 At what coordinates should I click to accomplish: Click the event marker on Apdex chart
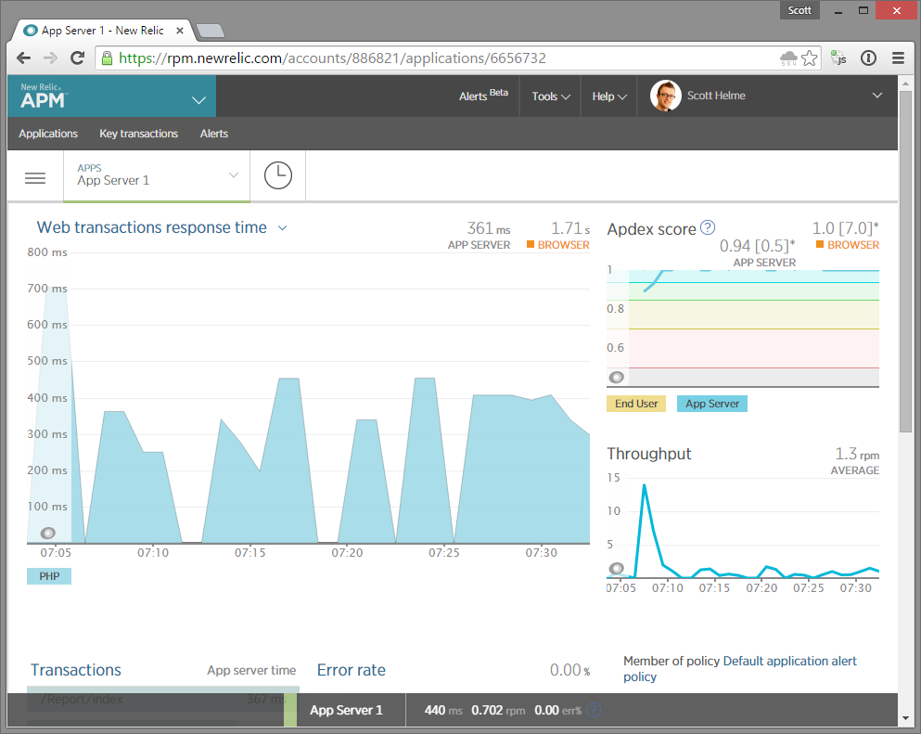click(616, 378)
